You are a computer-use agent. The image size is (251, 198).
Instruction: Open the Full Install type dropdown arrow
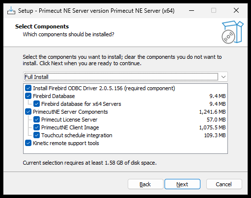(223, 77)
